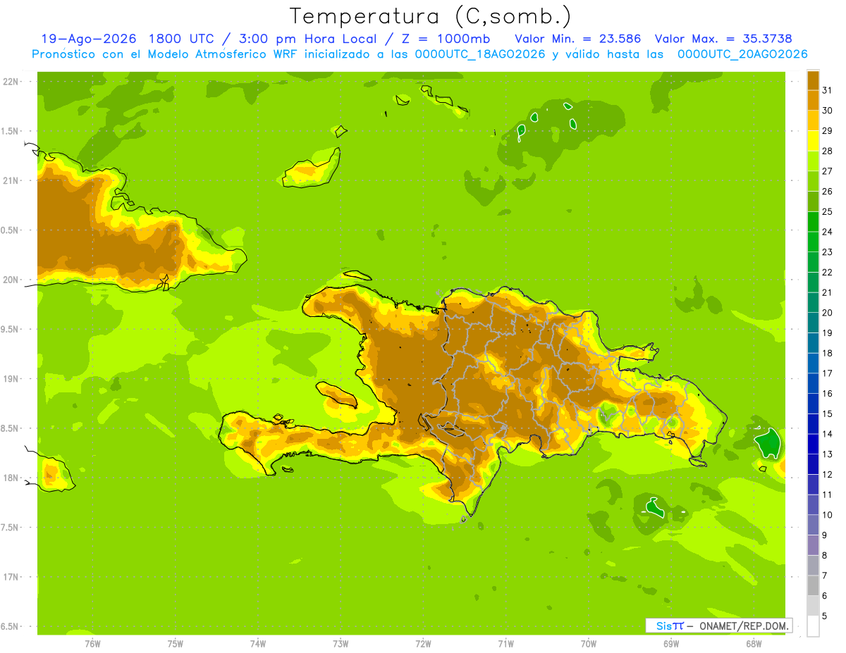Pick the purple colorbar swatch between 9 and 10
This screenshot has width=846, height=653.
(x=813, y=525)
